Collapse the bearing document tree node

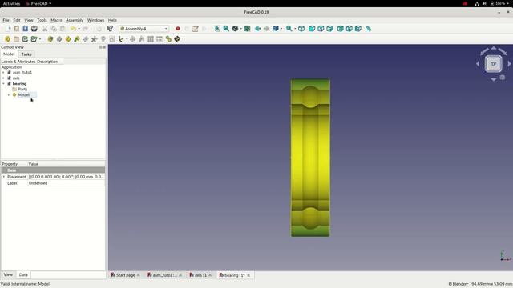click(3, 83)
